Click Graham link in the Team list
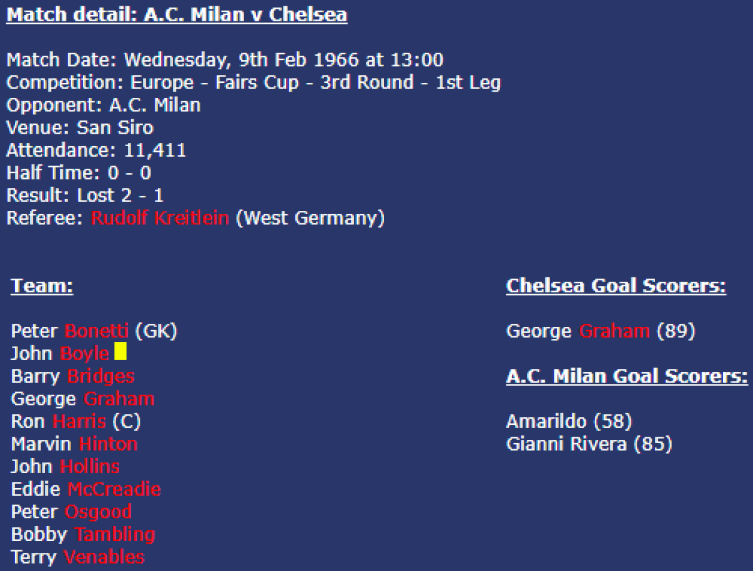The image size is (753, 571). click(x=119, y=398)
